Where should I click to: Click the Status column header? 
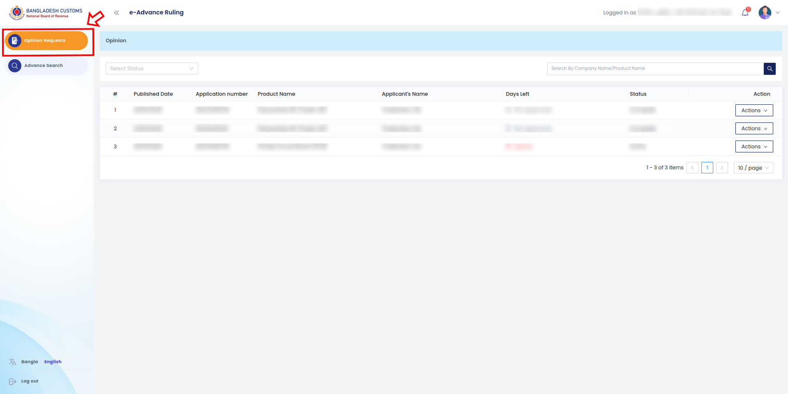click(638, 94)
